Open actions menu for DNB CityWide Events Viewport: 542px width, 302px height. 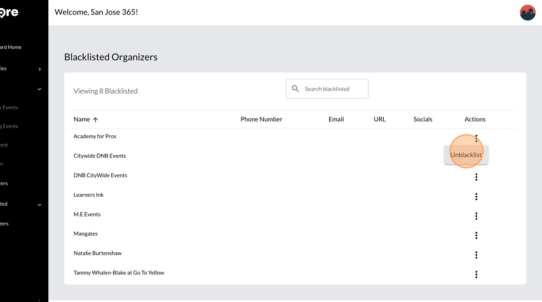[x=476, y=177]
